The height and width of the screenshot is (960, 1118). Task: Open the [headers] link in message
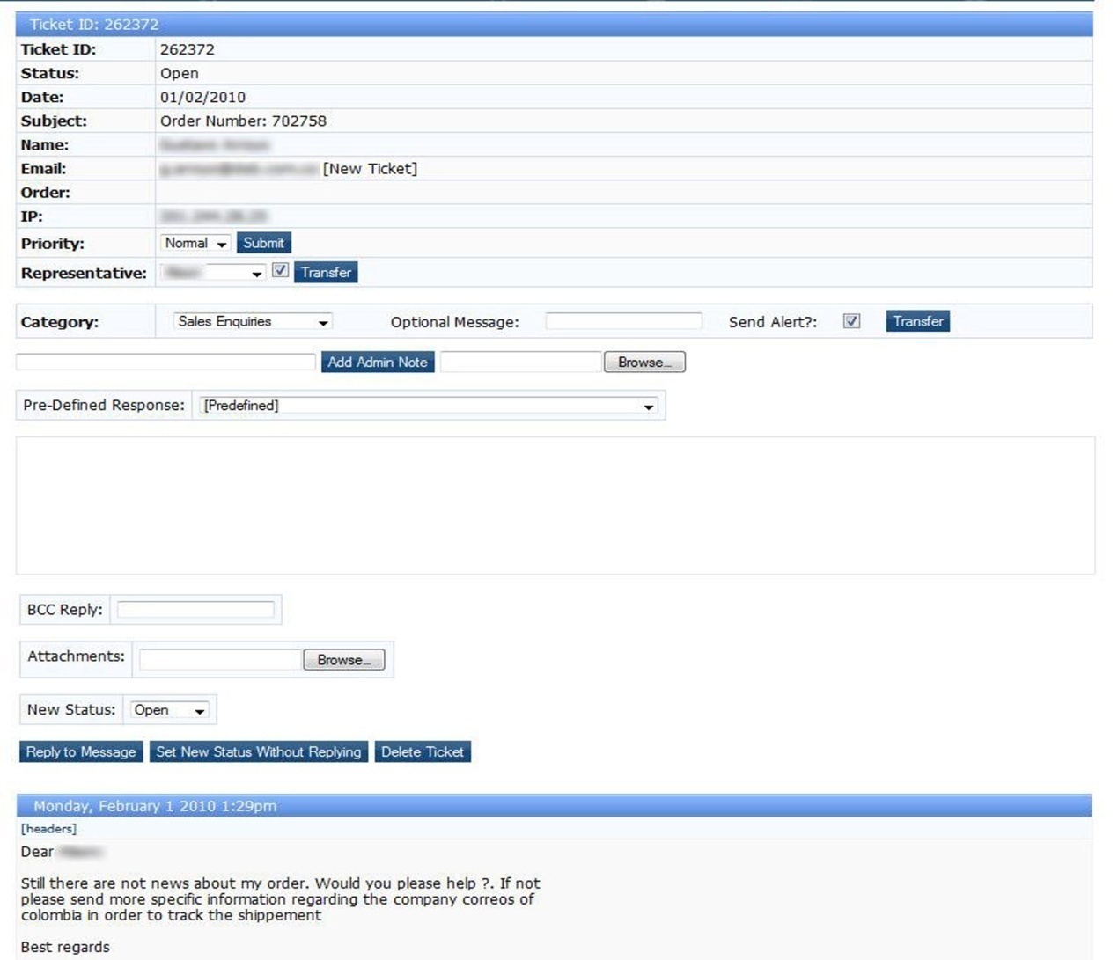[48, 829]
